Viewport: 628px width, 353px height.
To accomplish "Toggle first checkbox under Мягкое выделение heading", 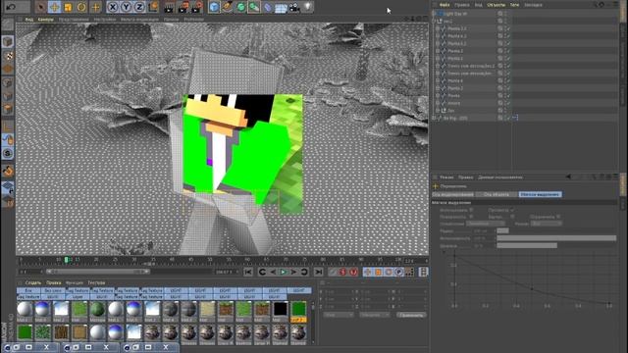I will tap(471, 210).
